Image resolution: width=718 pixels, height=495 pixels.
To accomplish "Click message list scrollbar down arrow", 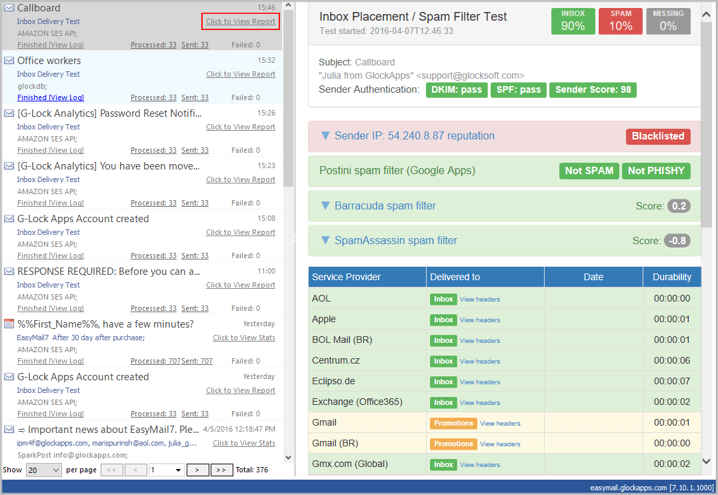I will (x=288, y=458).
